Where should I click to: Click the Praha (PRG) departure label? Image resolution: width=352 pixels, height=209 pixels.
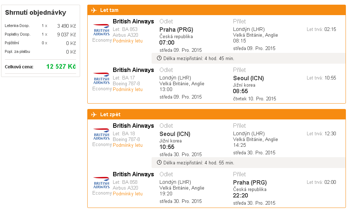tap(176, 29)
